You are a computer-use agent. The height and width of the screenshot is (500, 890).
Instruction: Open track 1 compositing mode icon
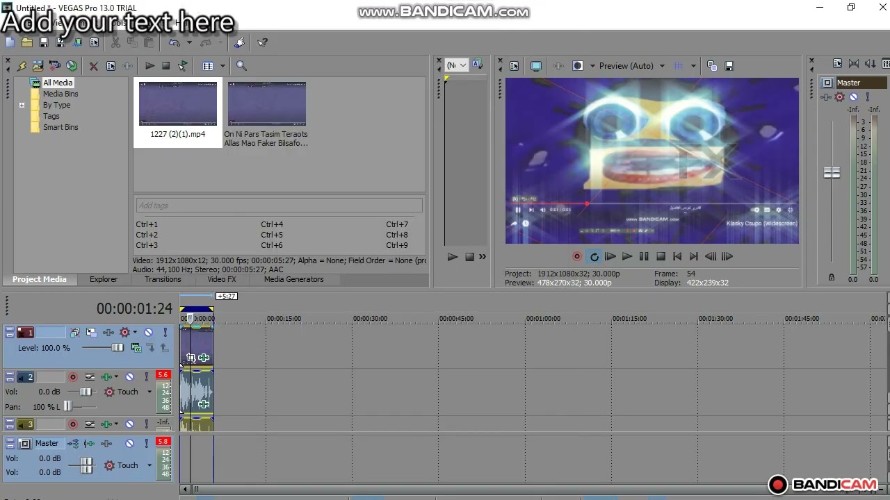coord(136,347)
